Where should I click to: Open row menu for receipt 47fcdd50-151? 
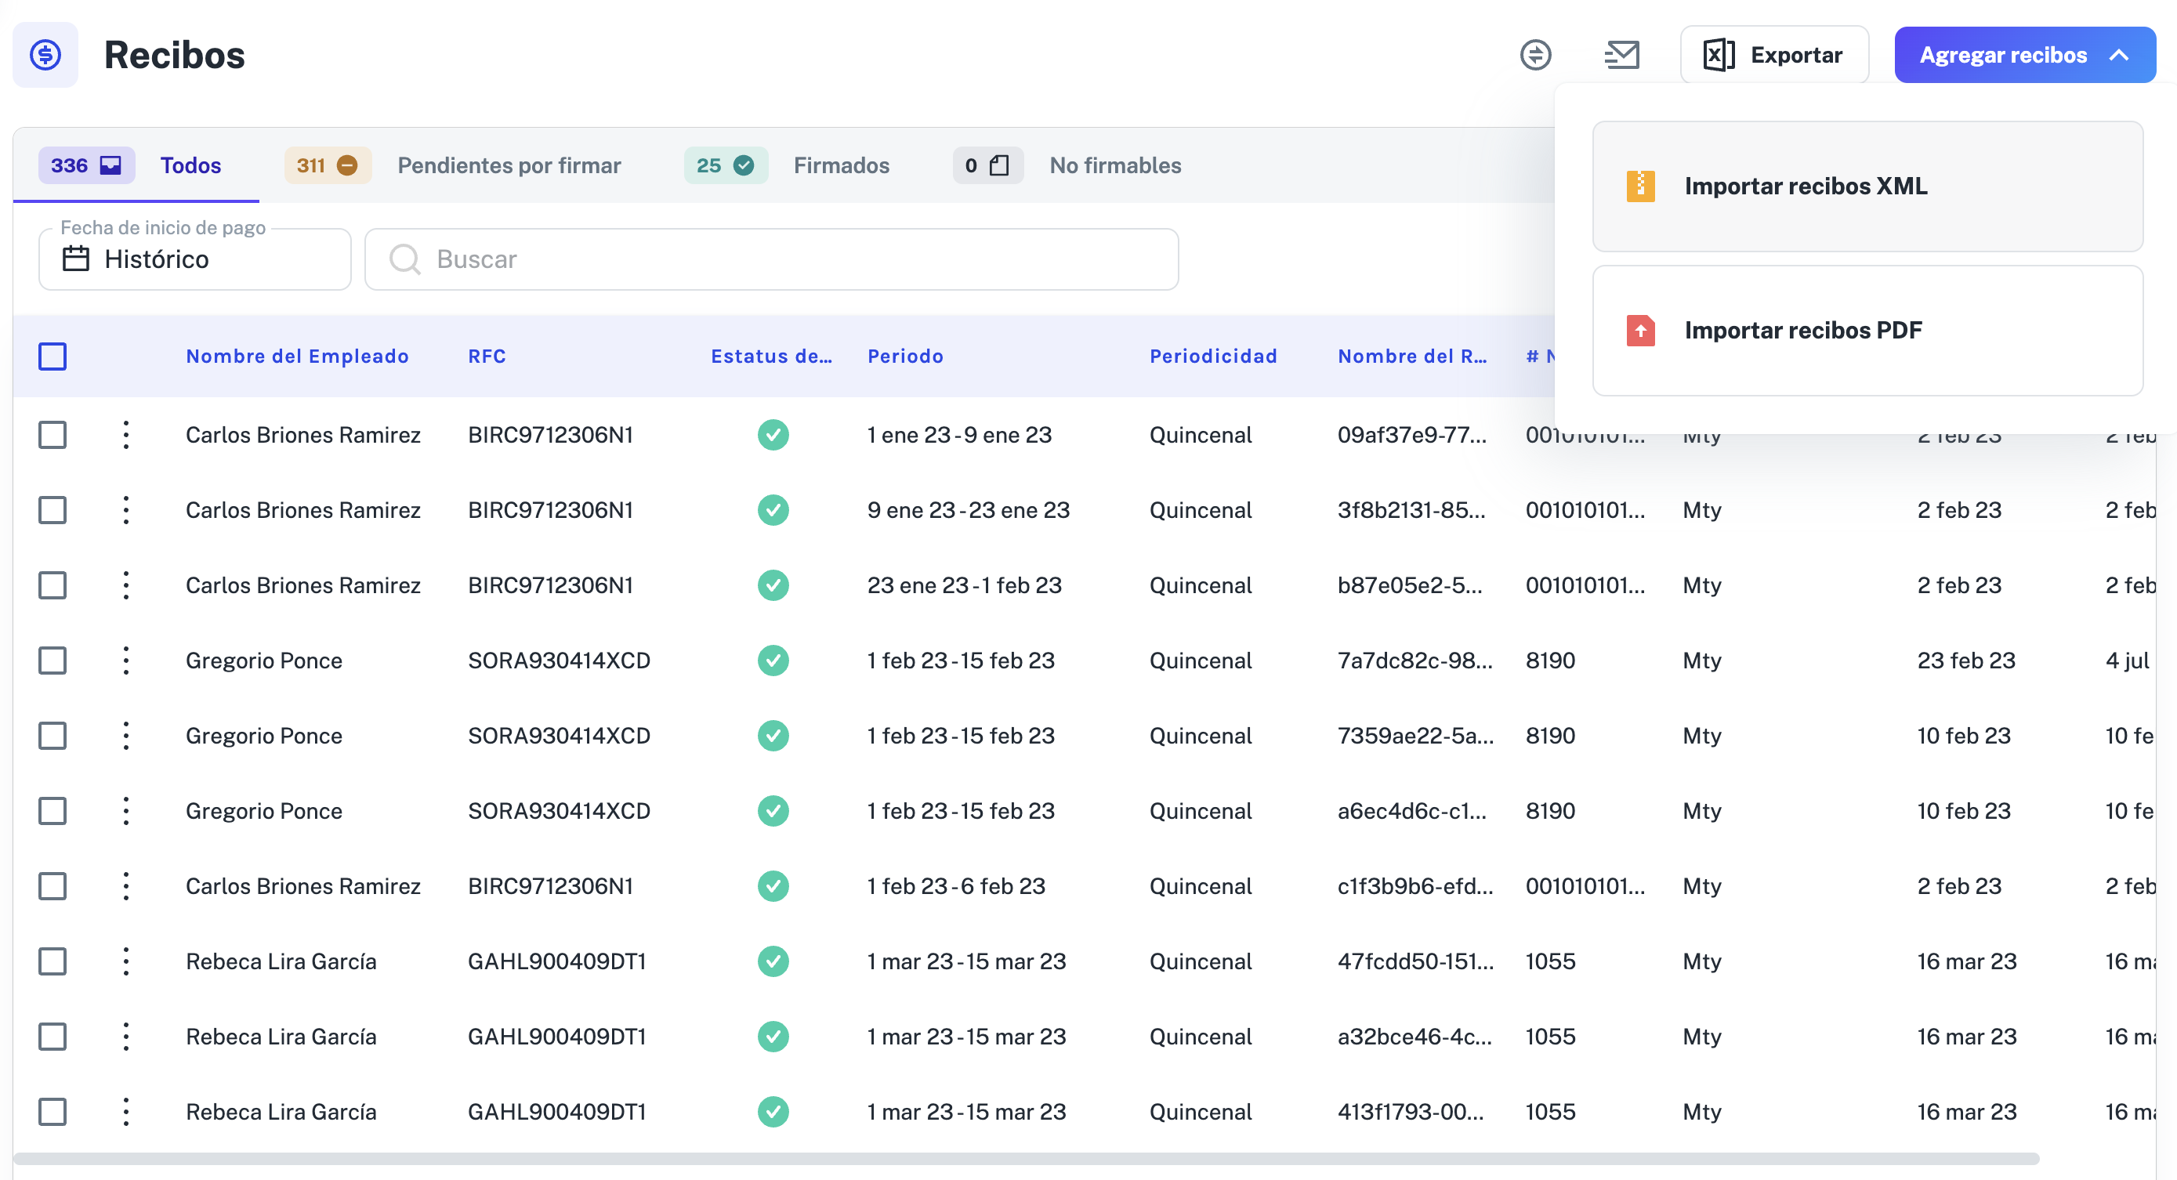click(126, 962)
